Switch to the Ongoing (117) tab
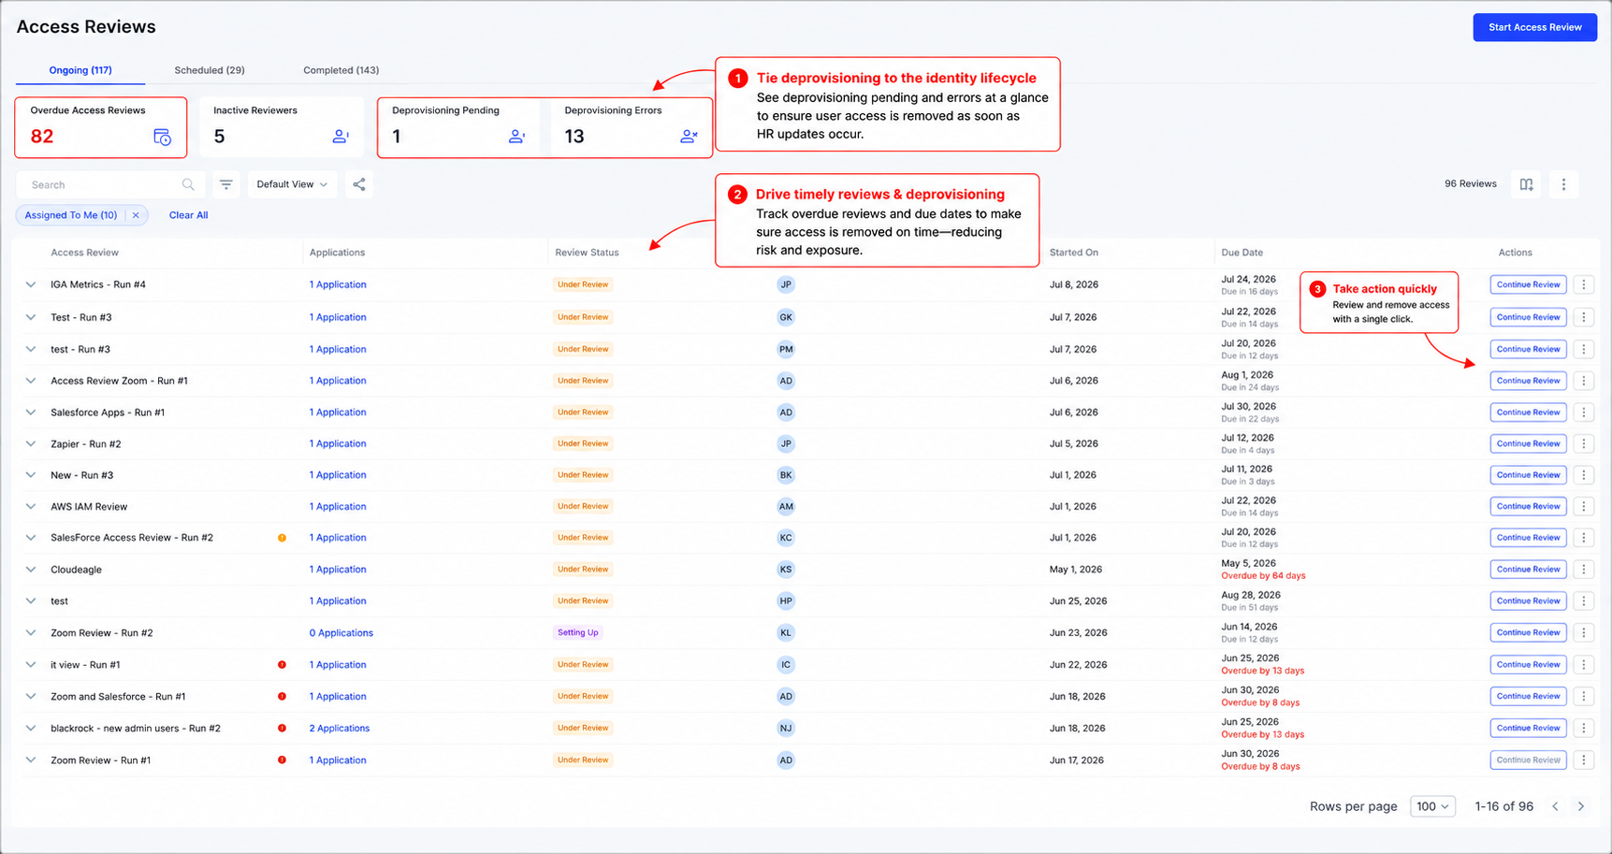The image size is (1612, 854). (x=80, y=70)
